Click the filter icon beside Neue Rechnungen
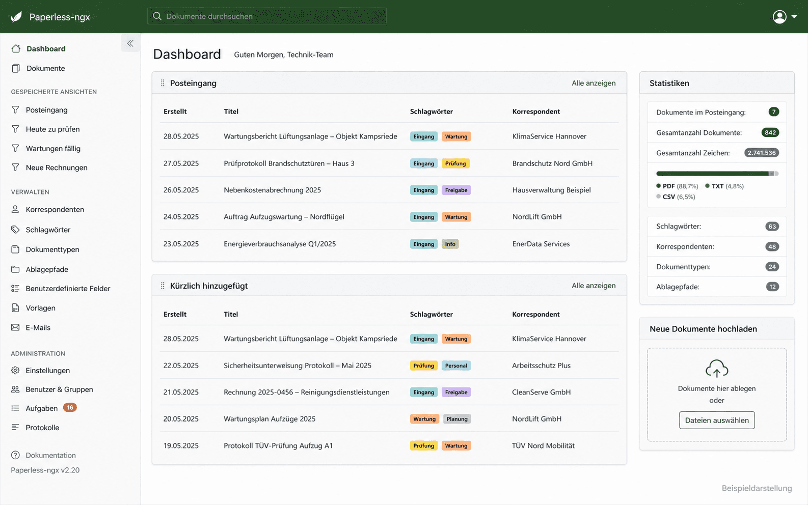Image resolution: width=808 pixels, height=505 pixels. tap(15, 167)
